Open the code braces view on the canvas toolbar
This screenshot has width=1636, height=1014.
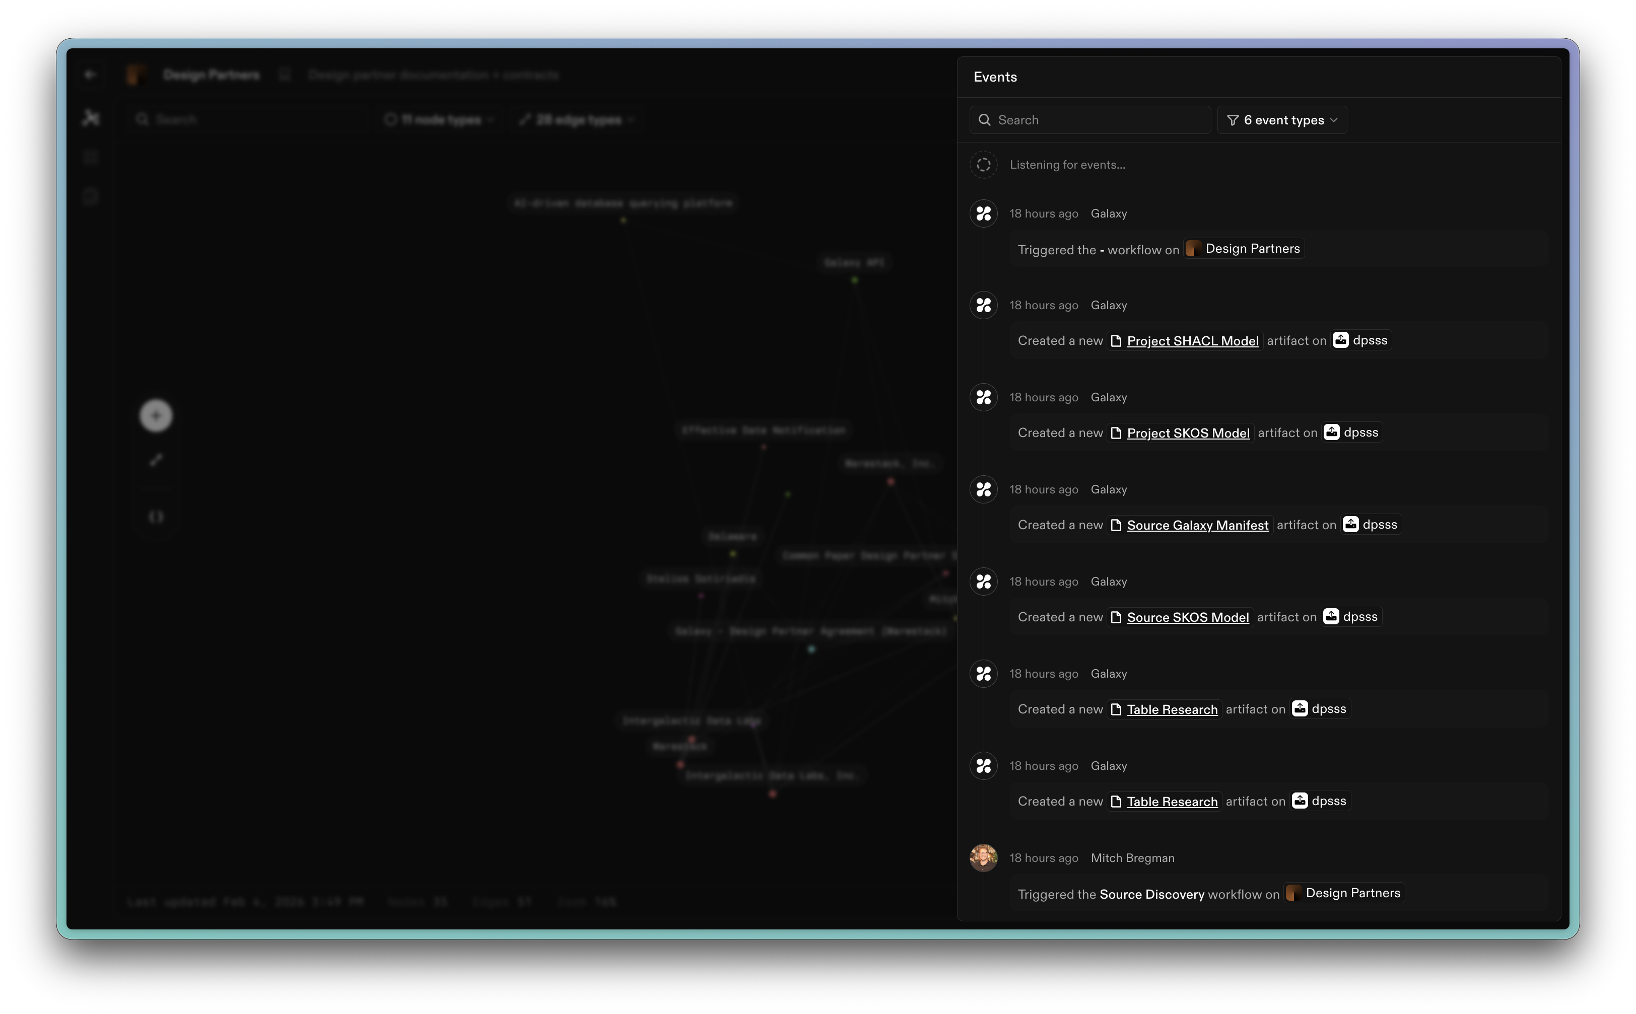155,517
